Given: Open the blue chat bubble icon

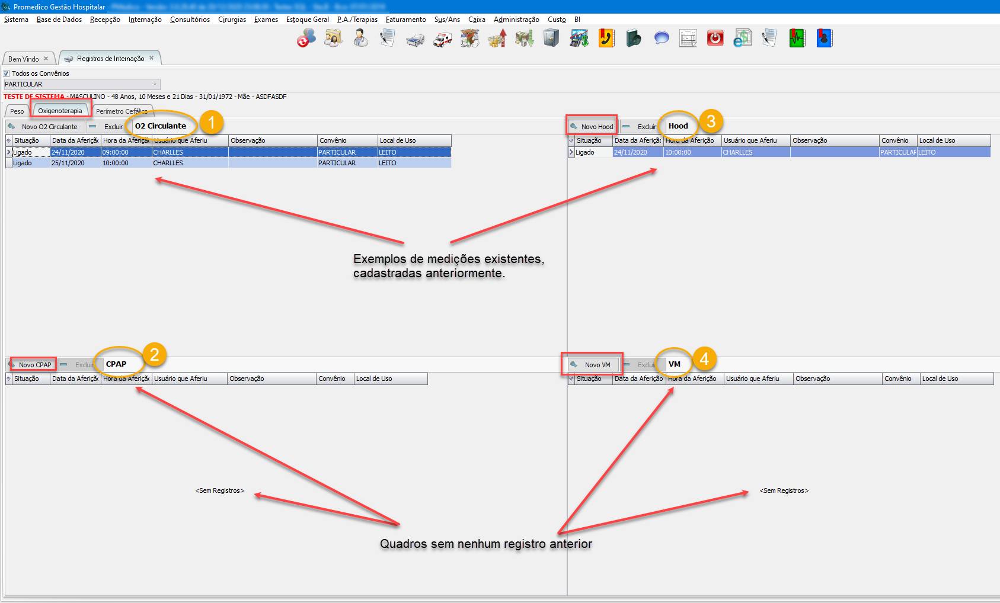Looking at the screenshot, I should coord(661,39).
